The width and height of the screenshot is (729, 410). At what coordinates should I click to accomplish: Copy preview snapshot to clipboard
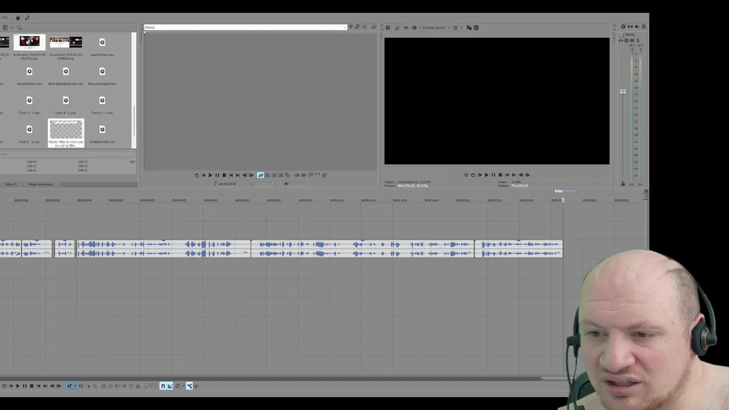[469, 27]
